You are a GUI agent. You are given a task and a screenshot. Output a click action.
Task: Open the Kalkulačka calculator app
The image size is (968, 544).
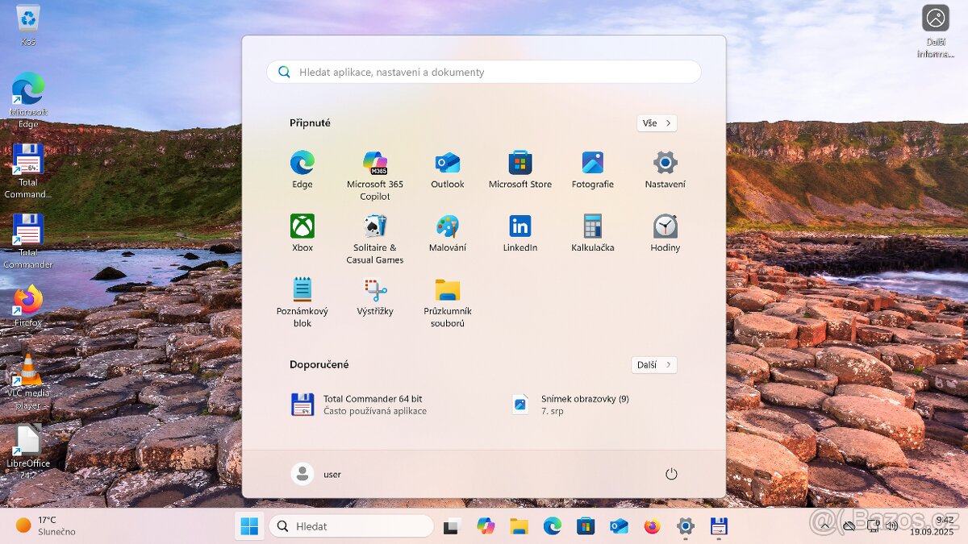tap(593, 226)
